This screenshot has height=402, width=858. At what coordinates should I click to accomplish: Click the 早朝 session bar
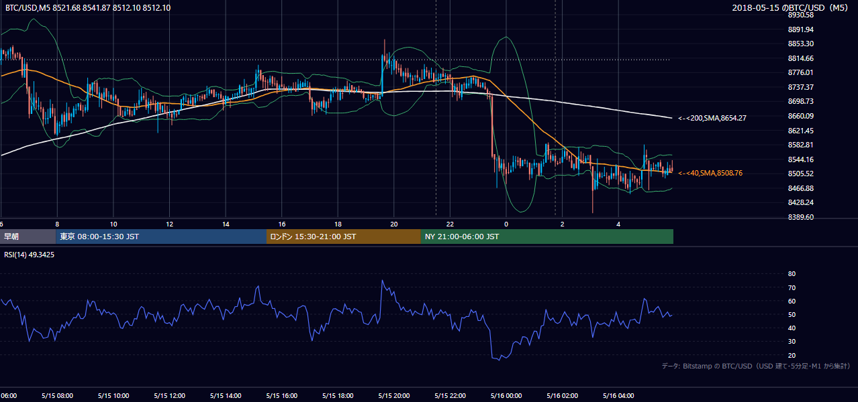tap(28, 237)
